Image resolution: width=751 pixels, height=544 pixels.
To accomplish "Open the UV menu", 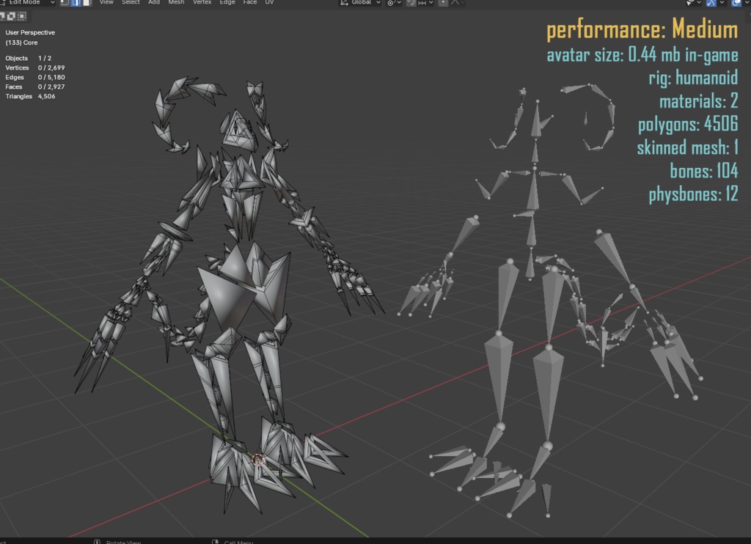I will click(269, 3).
